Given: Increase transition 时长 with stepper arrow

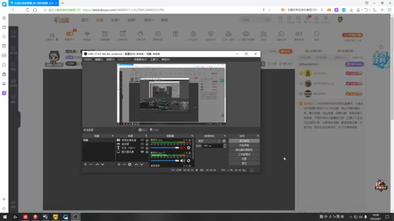Looking at the screenshot, I should (x=225, y=144).
